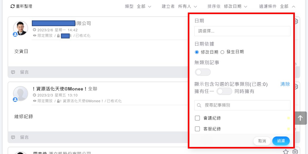This screenshot has width=308, height=154.
Task: Toggle the 擁有任一 / 同時擁有 switch
Action: click(x=224, y=91)
